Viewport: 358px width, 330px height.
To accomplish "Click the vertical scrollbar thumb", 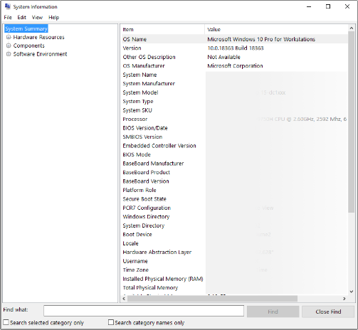I will click(352, 122).
